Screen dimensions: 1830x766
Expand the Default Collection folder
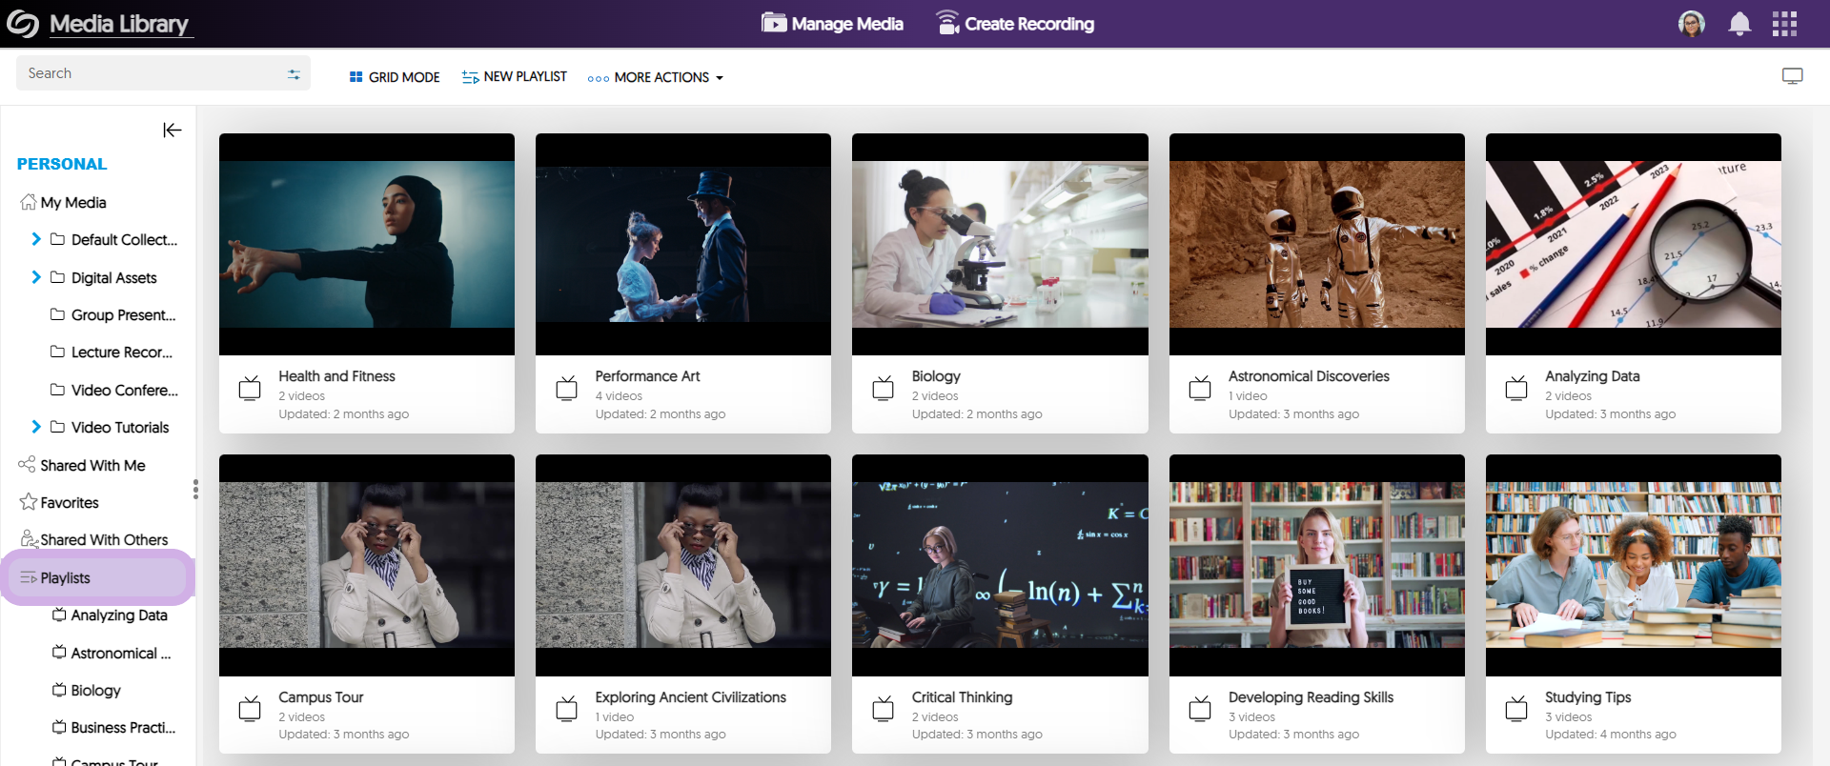coord(36,239)
